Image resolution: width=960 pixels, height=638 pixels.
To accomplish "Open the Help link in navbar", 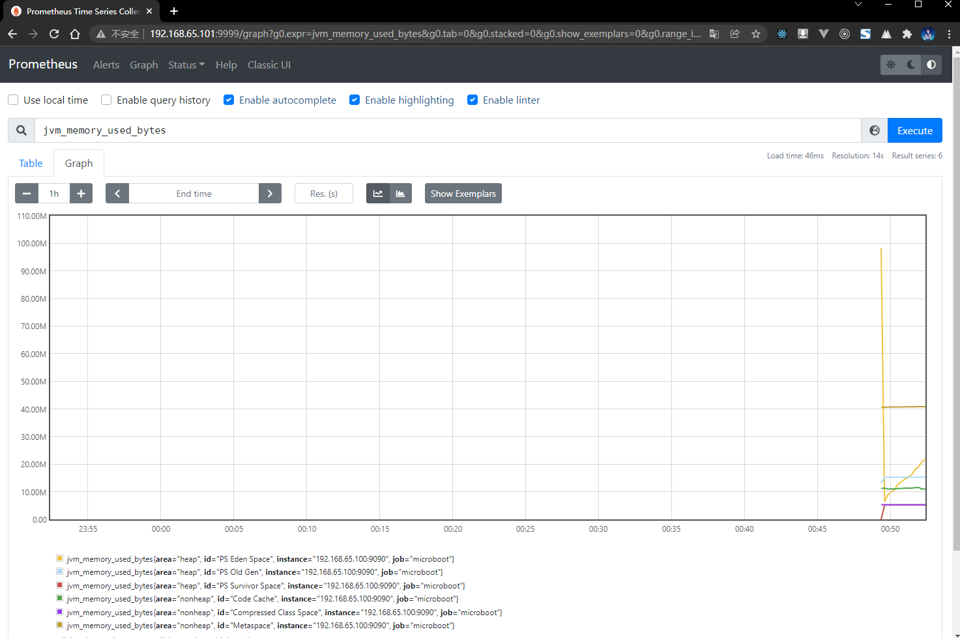I will [x=226, y=65].
